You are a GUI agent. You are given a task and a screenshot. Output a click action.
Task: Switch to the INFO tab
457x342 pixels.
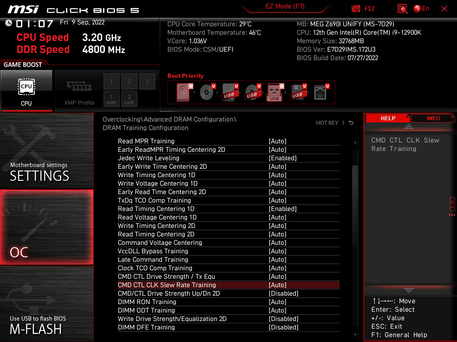click(x=433, y=118)
